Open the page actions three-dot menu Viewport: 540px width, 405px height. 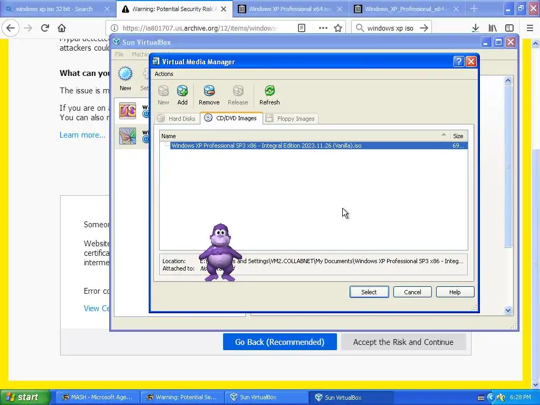point(323,28)
